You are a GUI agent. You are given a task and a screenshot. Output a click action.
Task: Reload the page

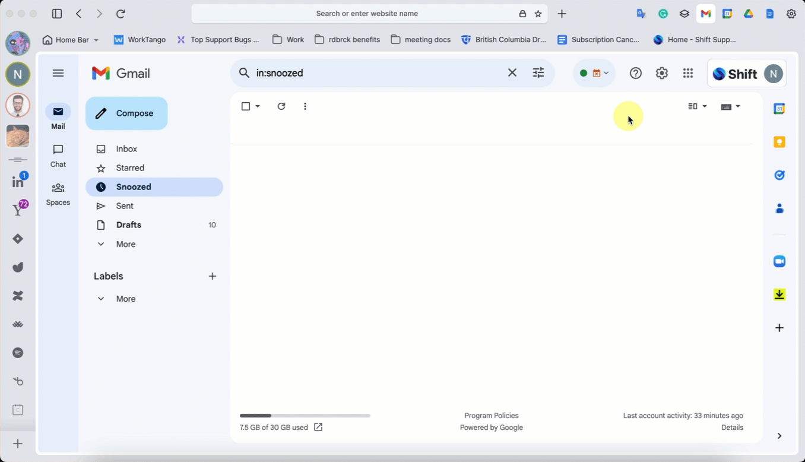tap(121, 14)
